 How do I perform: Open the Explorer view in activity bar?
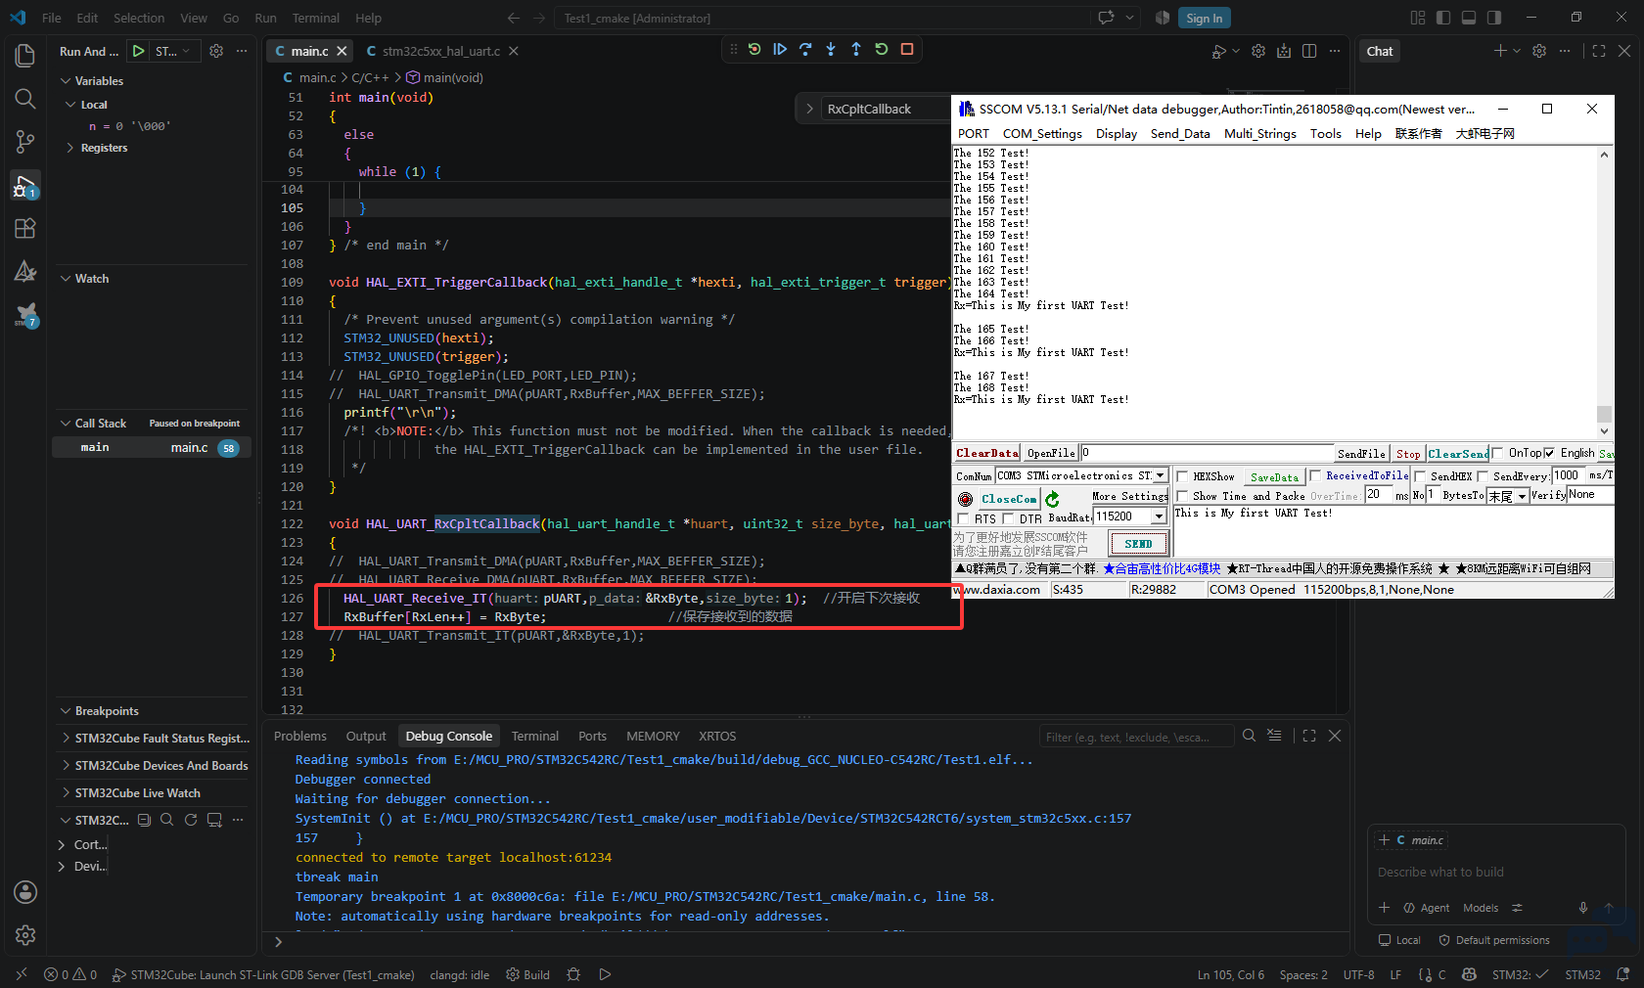pyautogui.click(x=25, y=56)
